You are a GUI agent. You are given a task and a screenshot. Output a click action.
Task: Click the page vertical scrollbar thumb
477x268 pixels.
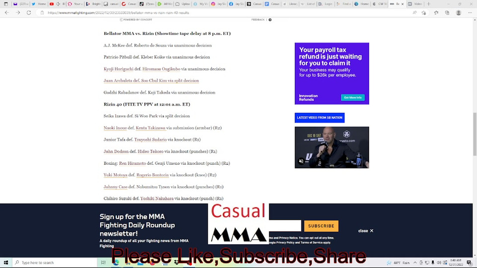(x=474, y=134)
